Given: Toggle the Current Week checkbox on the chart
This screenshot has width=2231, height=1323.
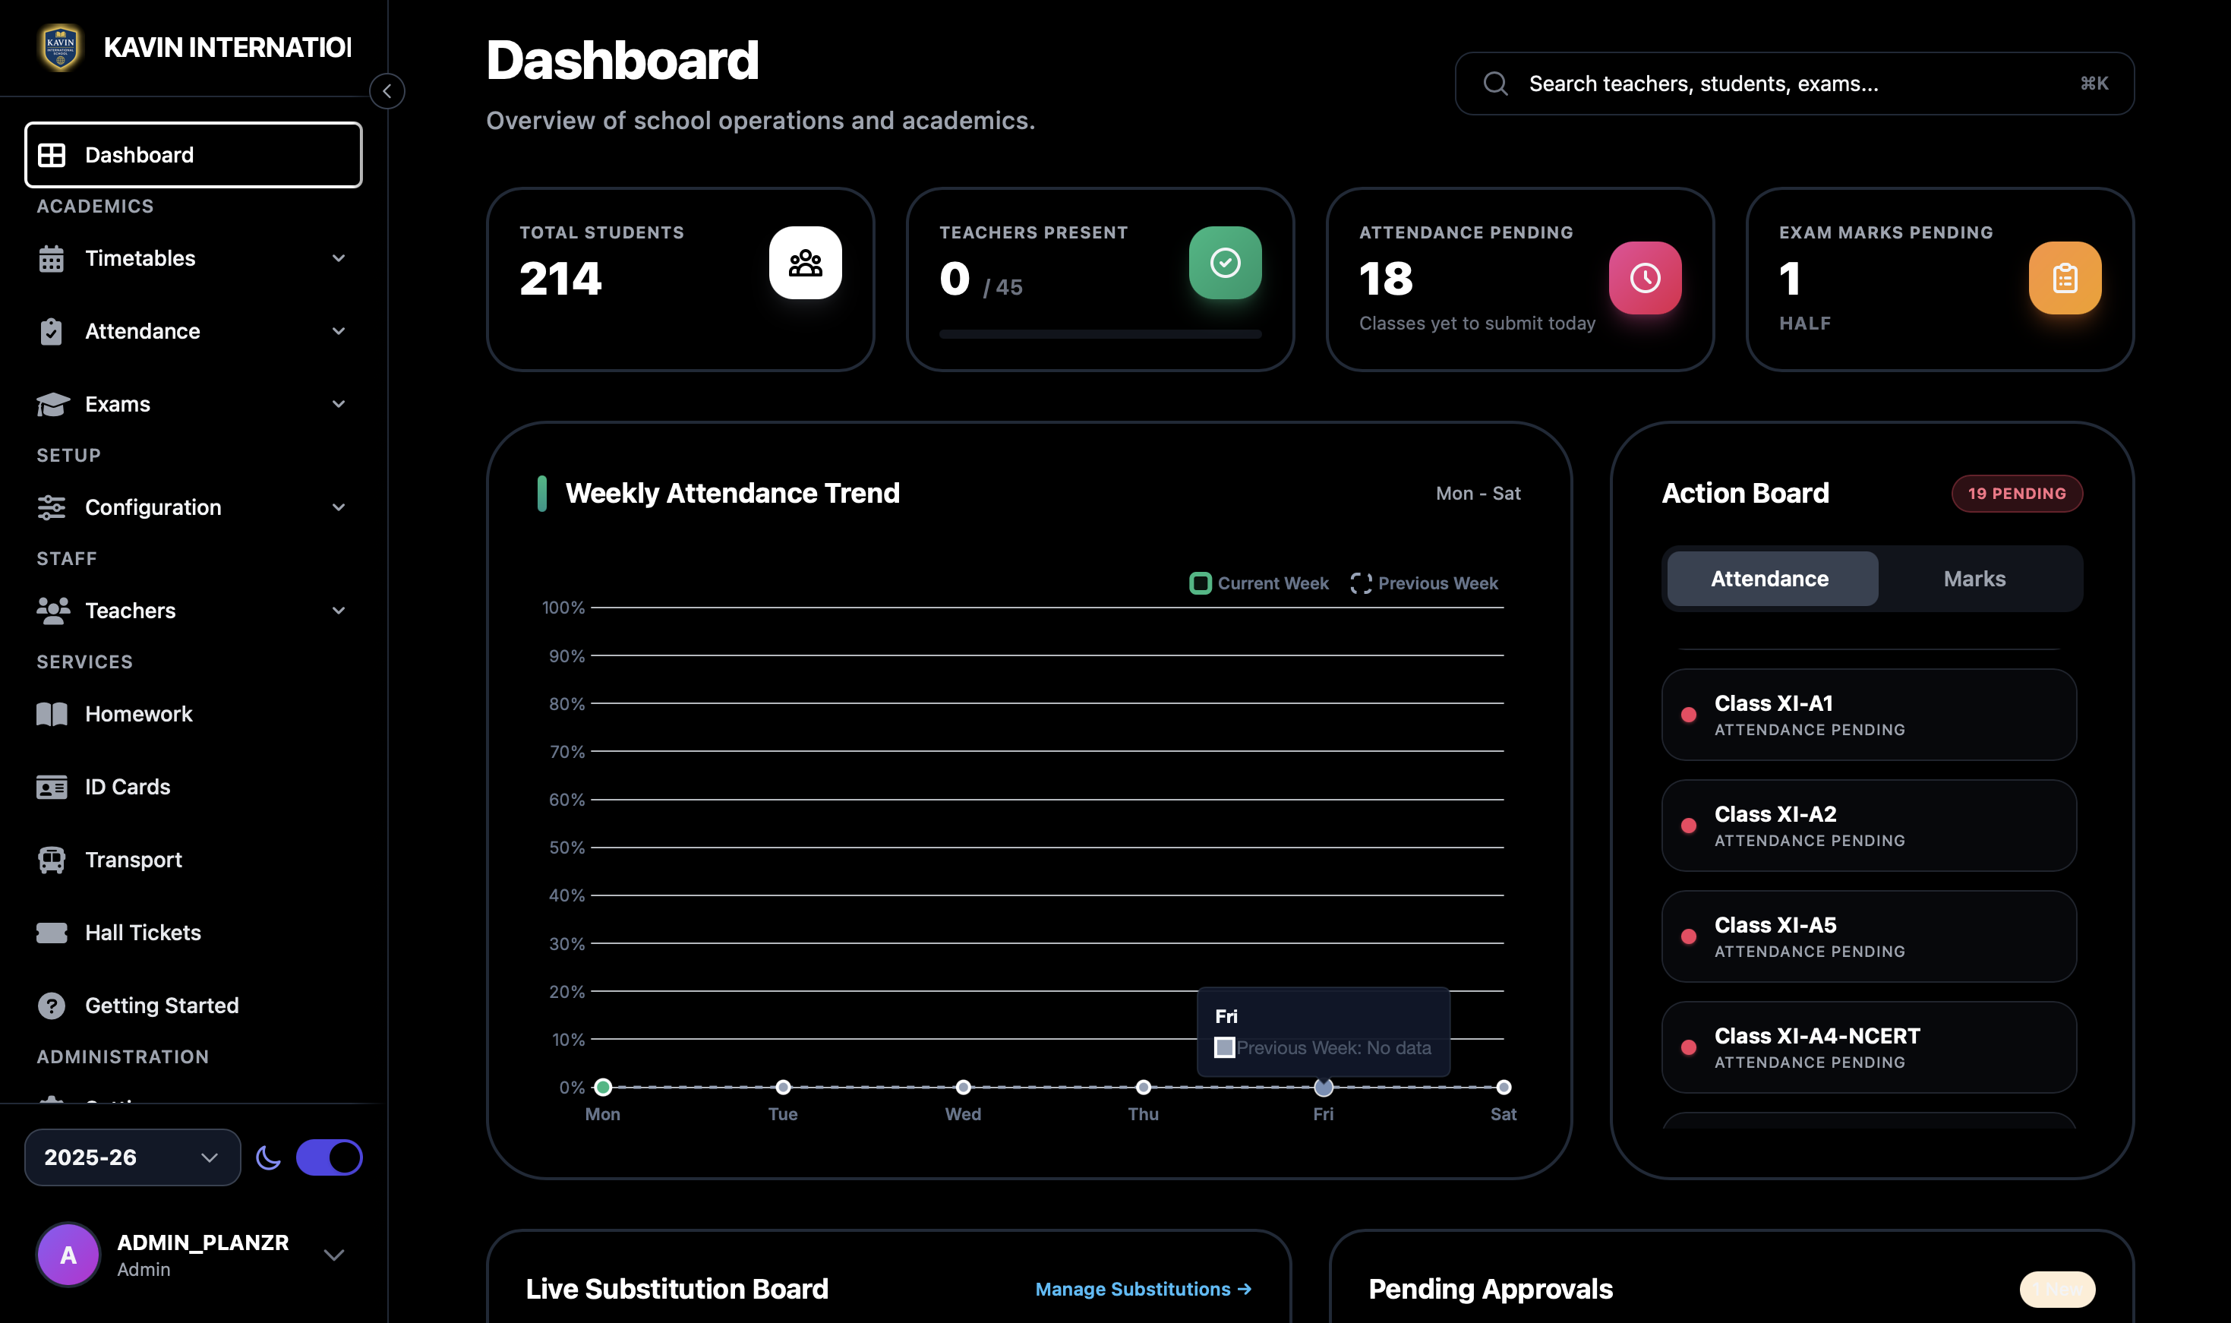Looking at the screenshot, I should point(1201,583).
